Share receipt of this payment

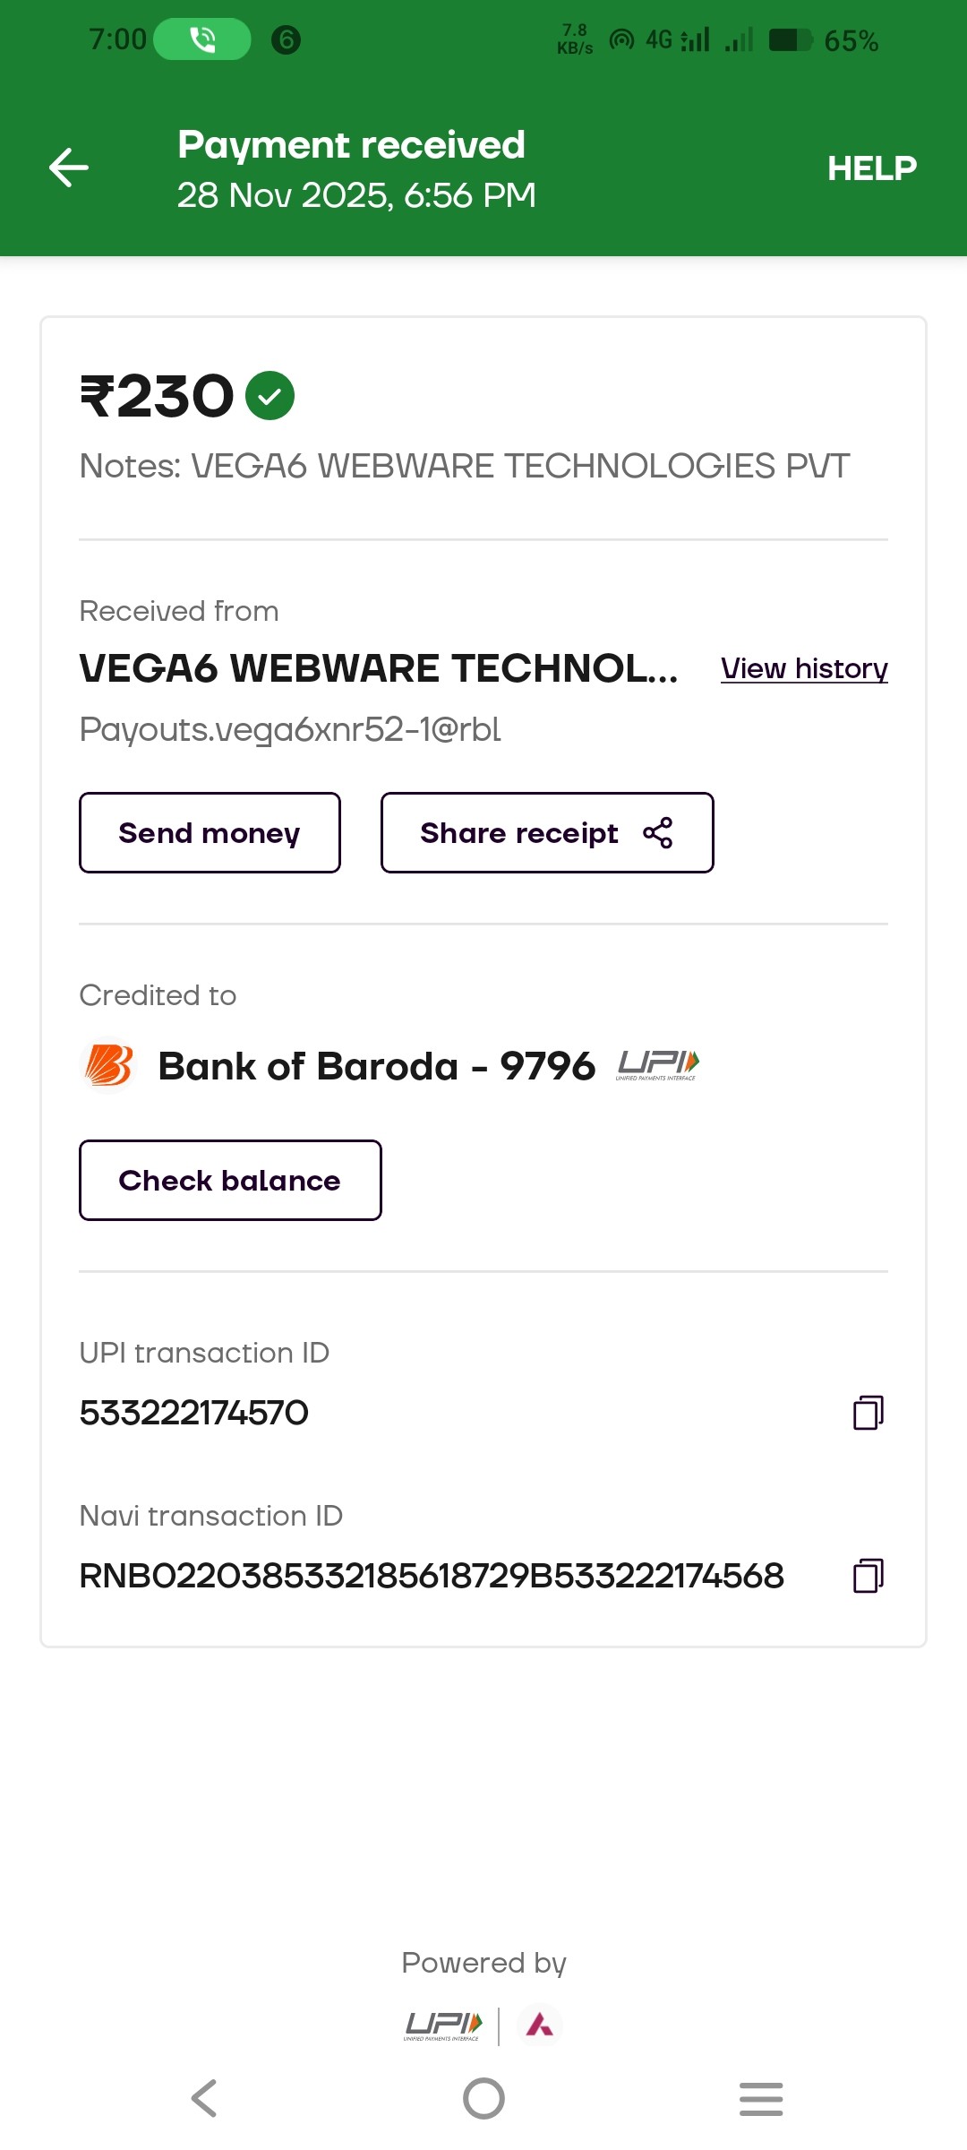tap(546, 833)
